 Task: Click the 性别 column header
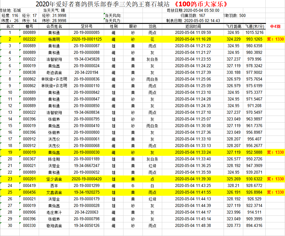pos(114,27)
